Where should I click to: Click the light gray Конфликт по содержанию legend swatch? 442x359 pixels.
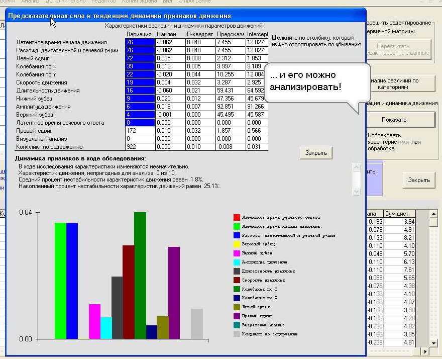click(237, 334)
